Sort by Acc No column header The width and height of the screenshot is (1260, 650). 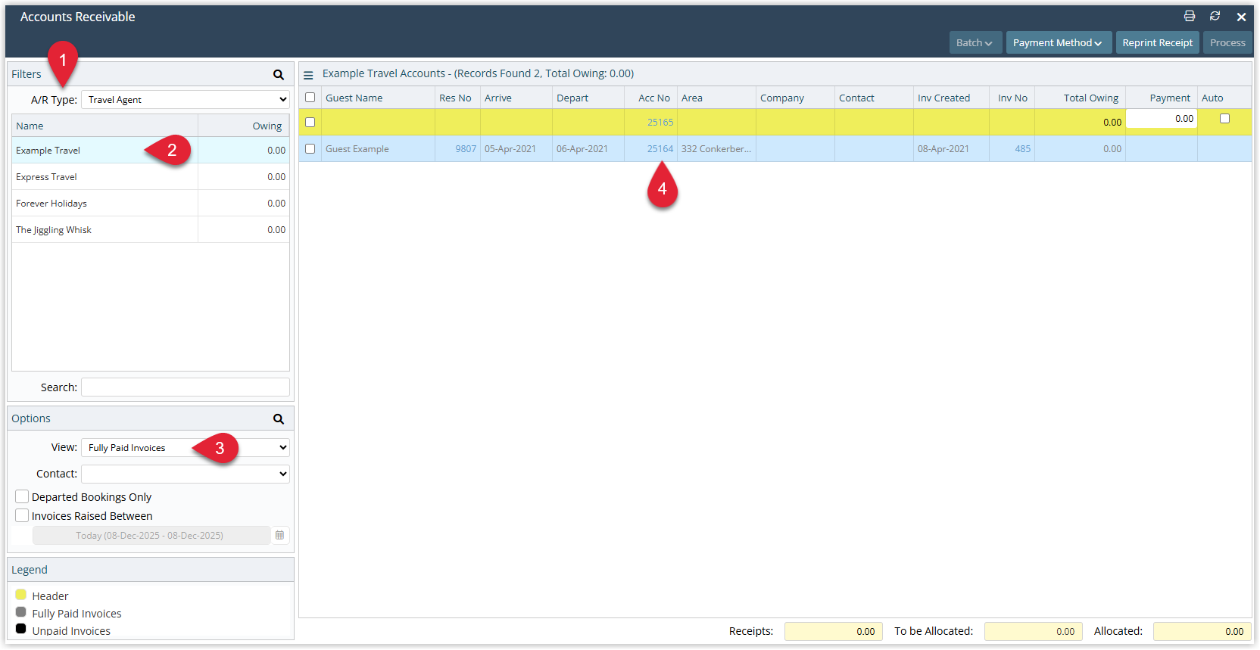pyautogui.click(x=650, y=98)
